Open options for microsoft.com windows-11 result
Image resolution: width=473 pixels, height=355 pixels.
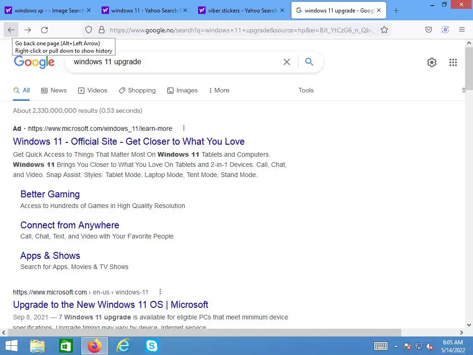tap(160, 292)
